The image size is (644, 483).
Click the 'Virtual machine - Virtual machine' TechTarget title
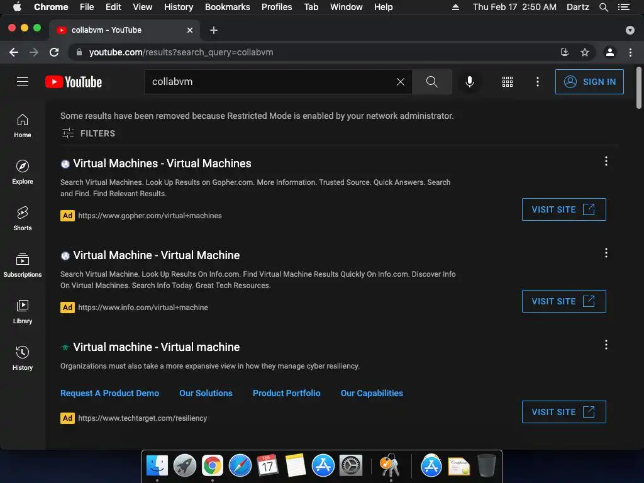click(156, 347)
